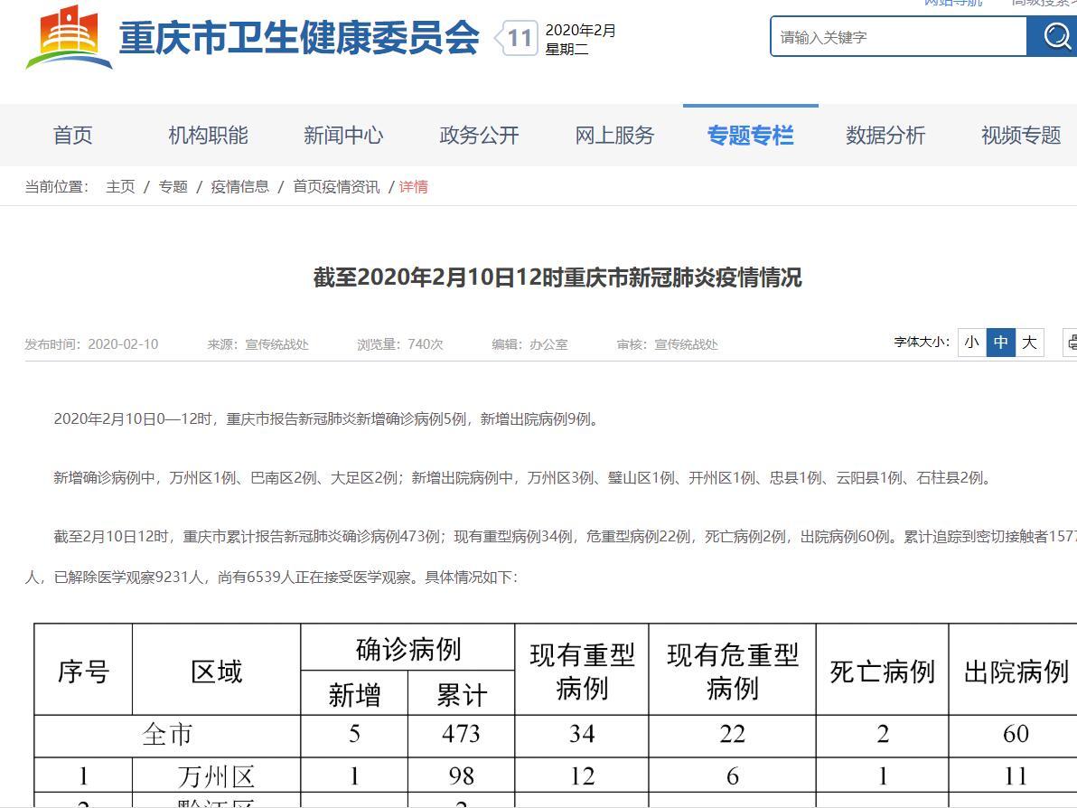Click the 主页 breadcrumb link
Screen dimensions: 1077x808
pyautogui.click(x=120, y=187)
